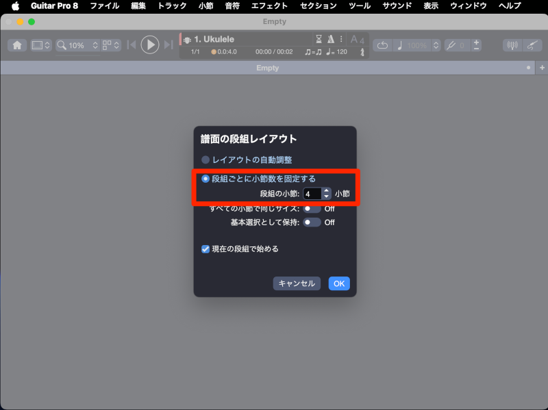
Task: Click the metronome icon
Action: pos(331,39)
